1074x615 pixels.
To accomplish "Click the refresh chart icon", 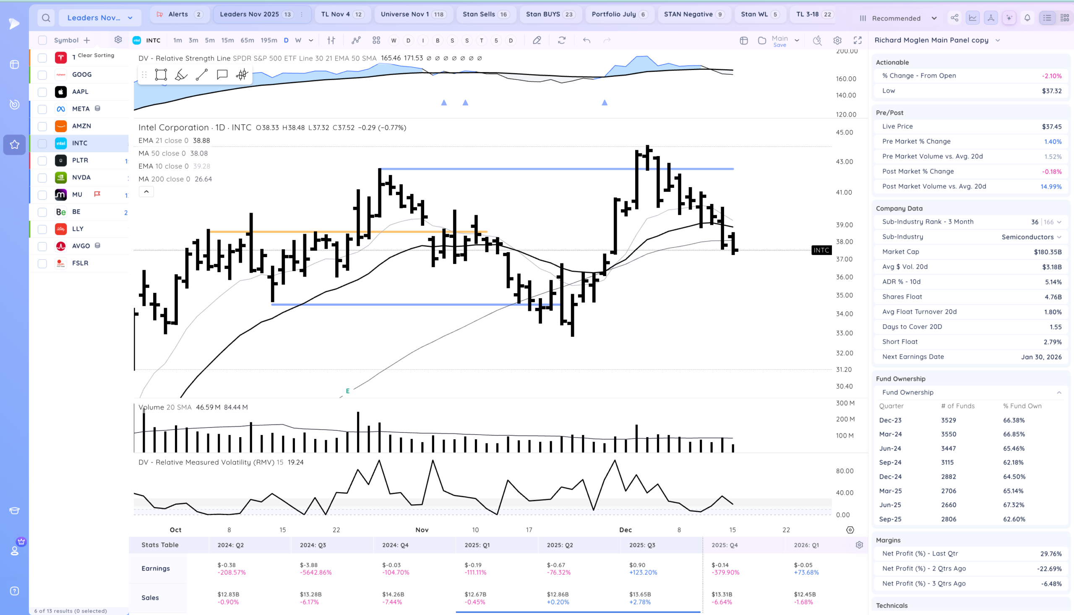I will pyautogui.click(x=562, y=40).
